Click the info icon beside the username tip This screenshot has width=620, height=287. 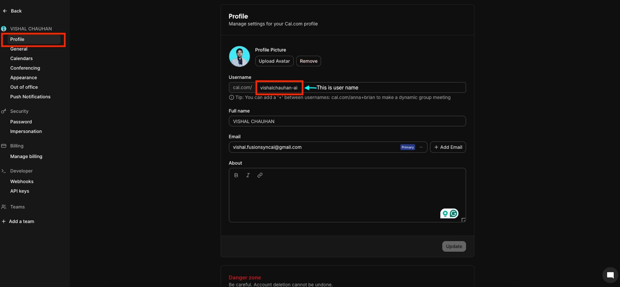pos(231,97)
